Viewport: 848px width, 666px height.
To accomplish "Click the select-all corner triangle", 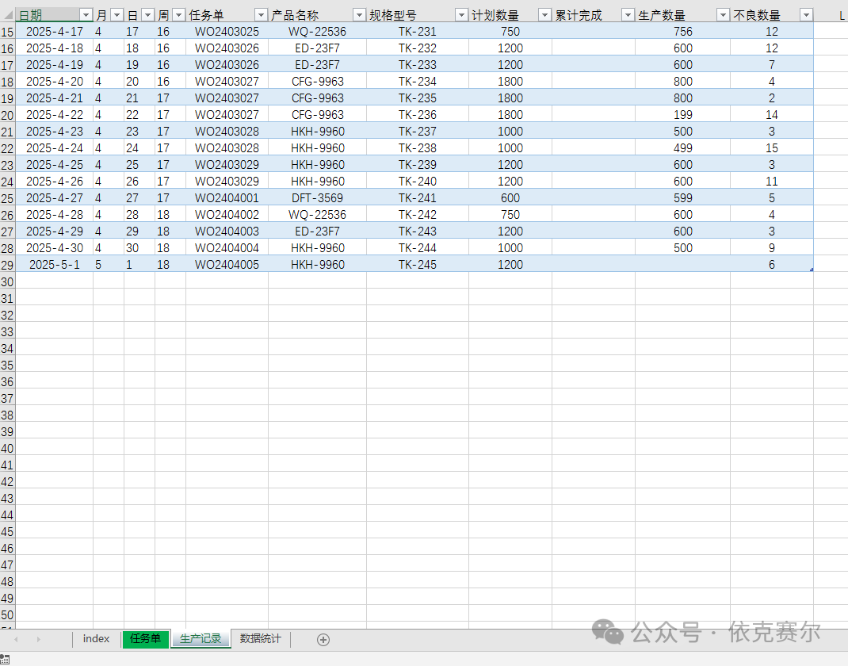I will tap(8, 15).
